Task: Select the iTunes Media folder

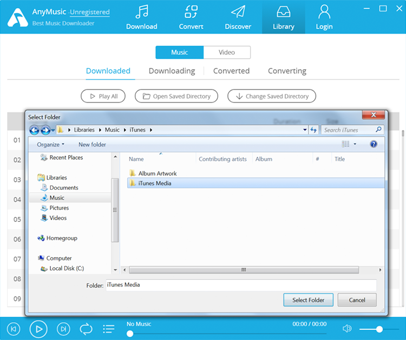Action: [x=256, y=183]
